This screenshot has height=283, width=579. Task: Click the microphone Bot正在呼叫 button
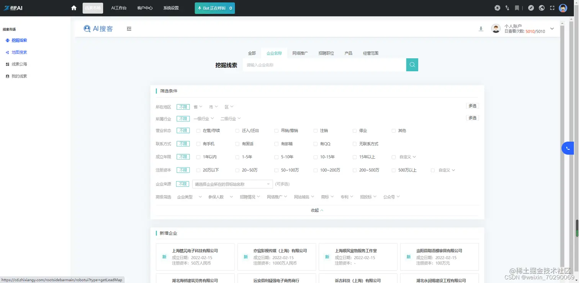click(215, 8)
